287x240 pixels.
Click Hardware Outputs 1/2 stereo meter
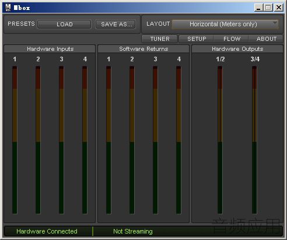pyautogui.click(x=220, y=140)
